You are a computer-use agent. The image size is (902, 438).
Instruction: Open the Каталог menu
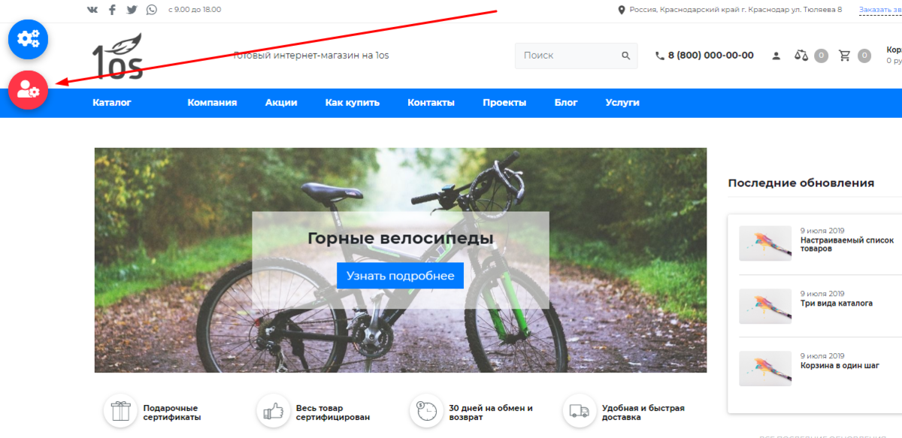click(x=112, y=103)
